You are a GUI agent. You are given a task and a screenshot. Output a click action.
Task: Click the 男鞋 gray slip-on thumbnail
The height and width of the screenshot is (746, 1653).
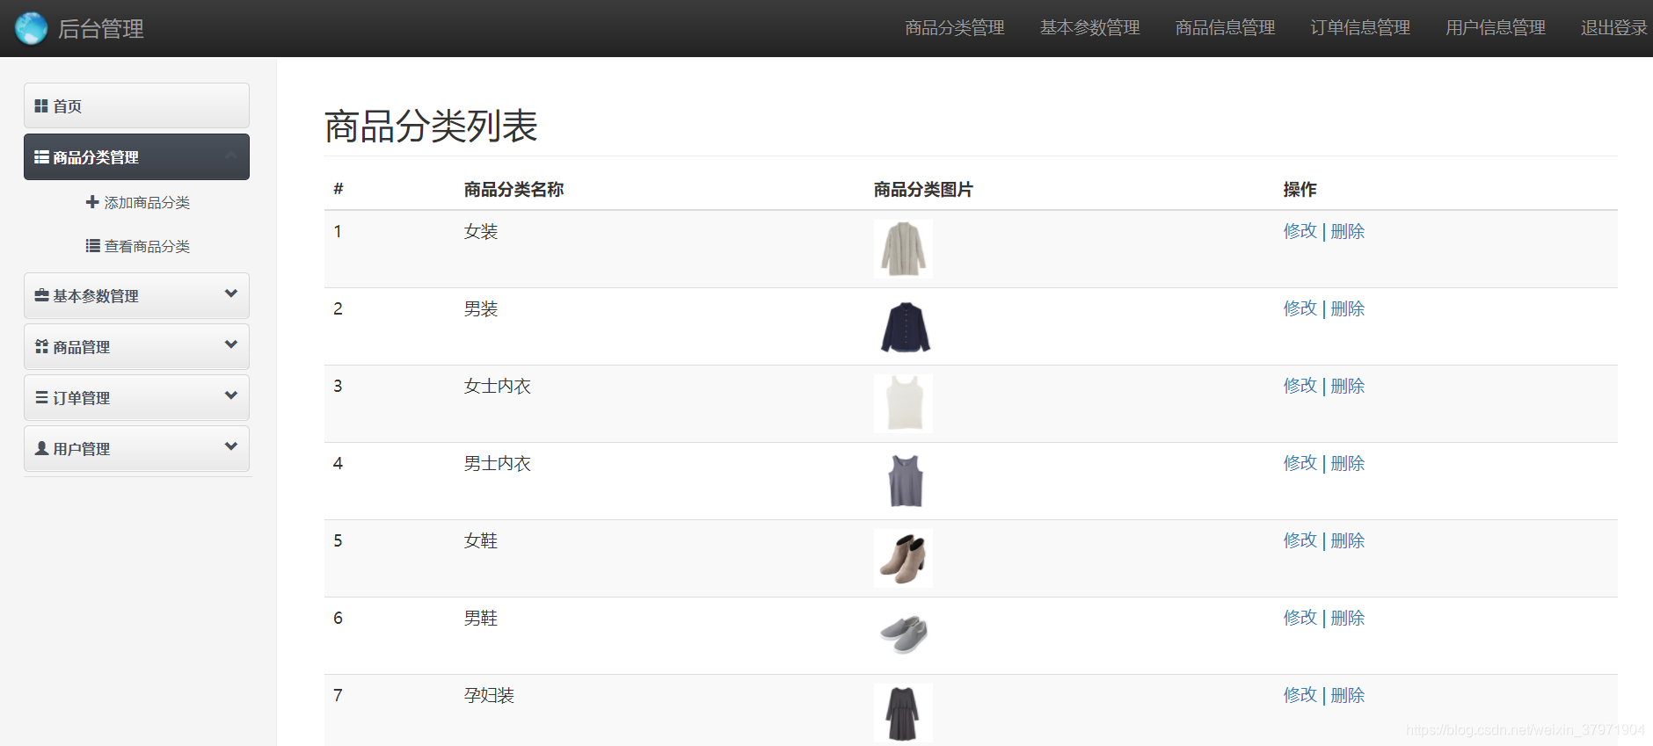pyautogui.click(x=903, y=635)
